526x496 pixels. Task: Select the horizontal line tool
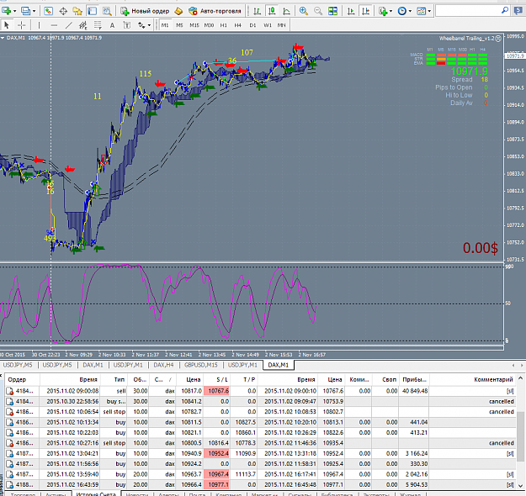[x=54, y=25]
